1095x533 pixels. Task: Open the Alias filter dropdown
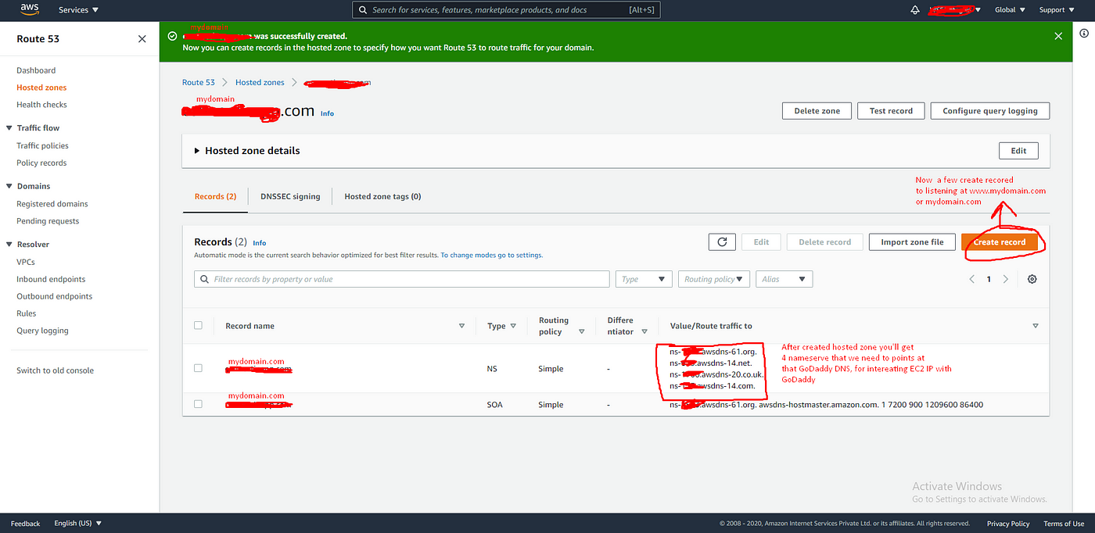pyautogui.click(x=784, y=279)
